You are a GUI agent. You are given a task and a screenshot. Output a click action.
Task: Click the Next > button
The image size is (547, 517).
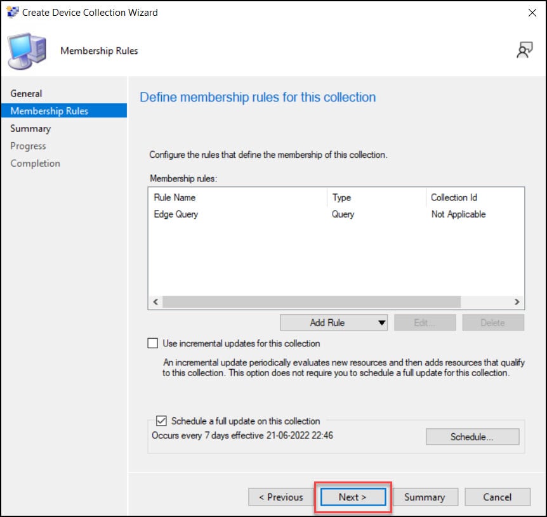(x=353, y=497)
